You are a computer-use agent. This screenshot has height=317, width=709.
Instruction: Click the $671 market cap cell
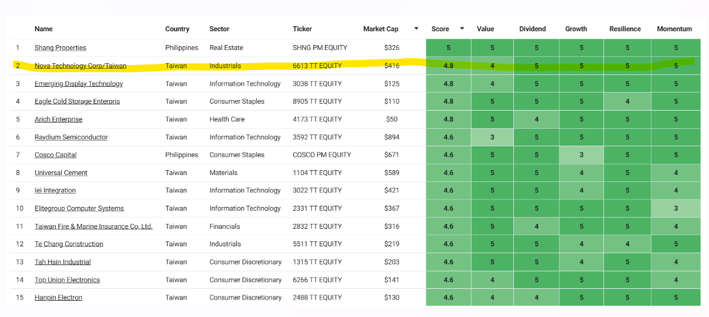[x=391, y=154]
